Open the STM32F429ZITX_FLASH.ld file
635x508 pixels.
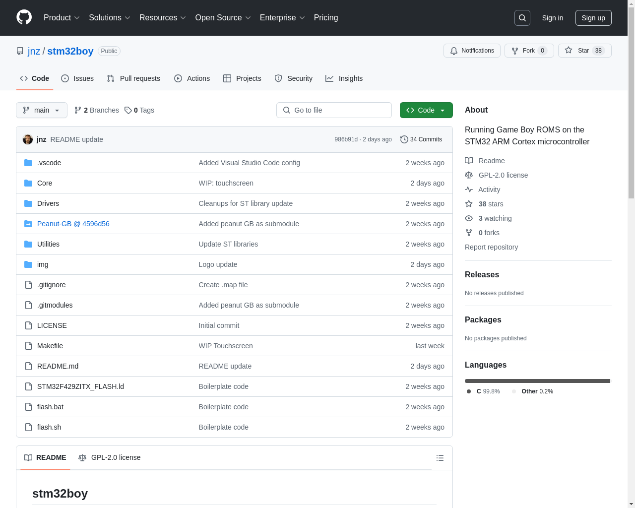[x=80, y=386]
